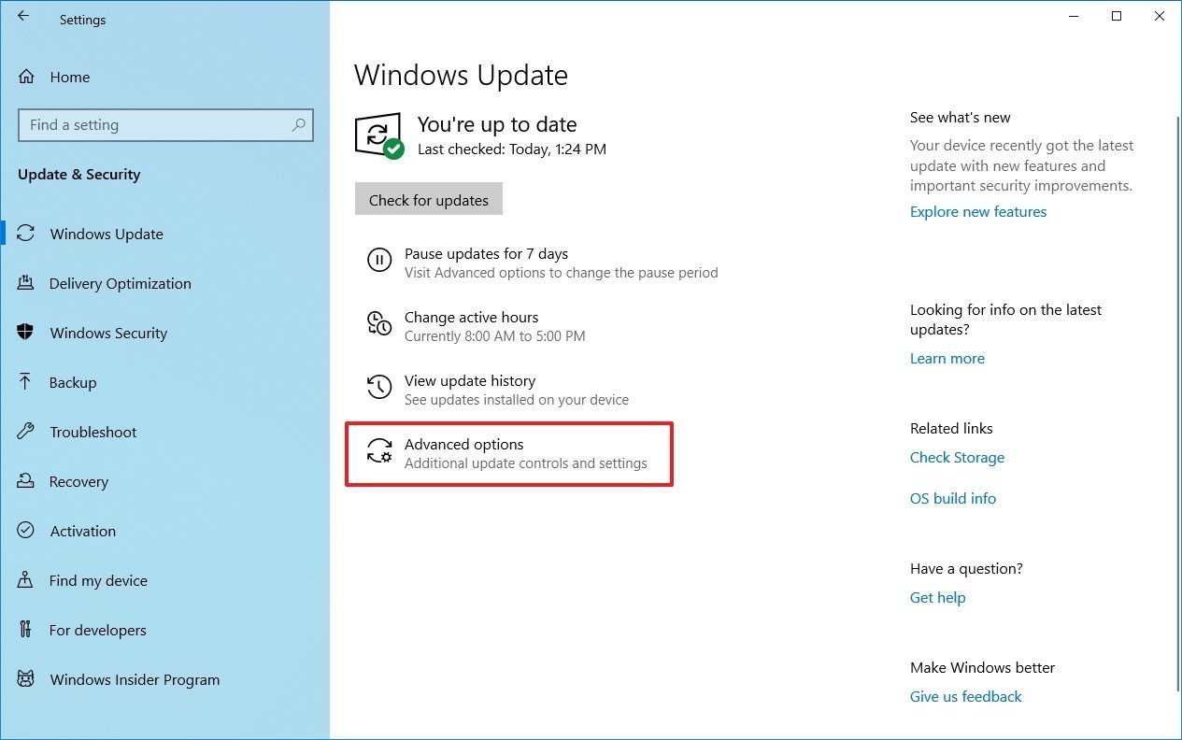This screenshot has height=740, width=1182.
Task: Click the Pause updates pause-circle icon
Action: pyautogui.click(x=378, y=261)
